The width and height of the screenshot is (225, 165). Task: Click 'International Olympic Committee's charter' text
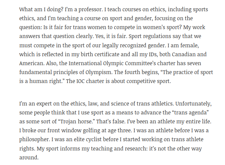[x=122, y=63]
